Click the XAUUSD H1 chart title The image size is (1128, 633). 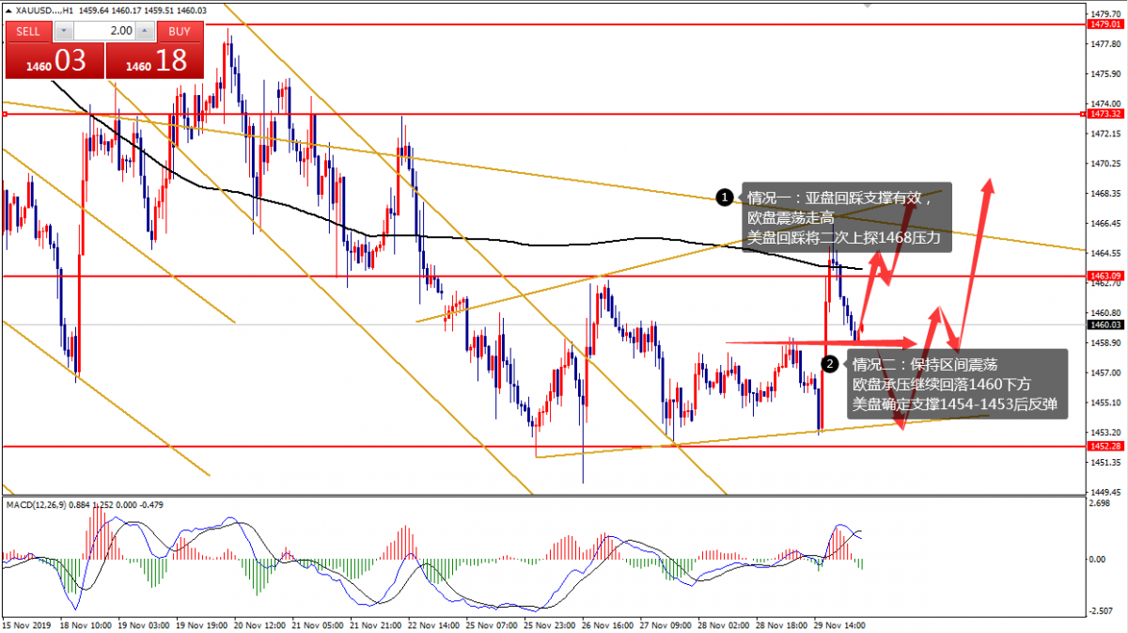[44, 10]
